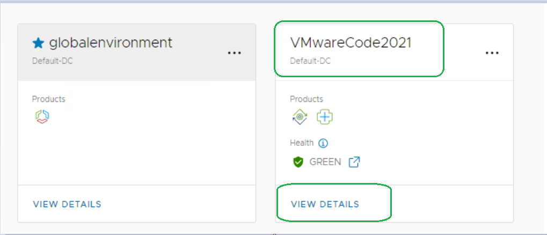Viewport: 547px width, 235px height.
Task: Open VIEW DETAILS for VMwareCode2021
Action: point(325,204)
